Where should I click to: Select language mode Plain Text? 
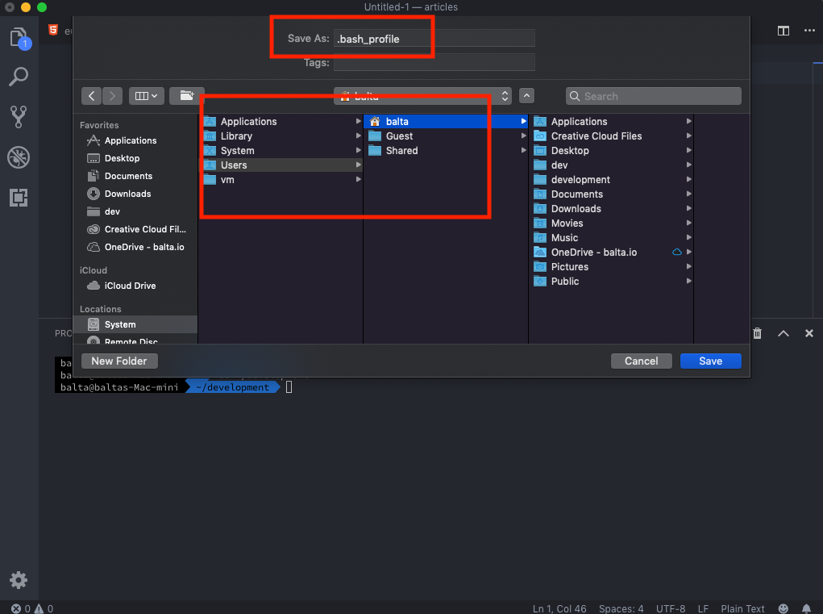coord(742,608)
